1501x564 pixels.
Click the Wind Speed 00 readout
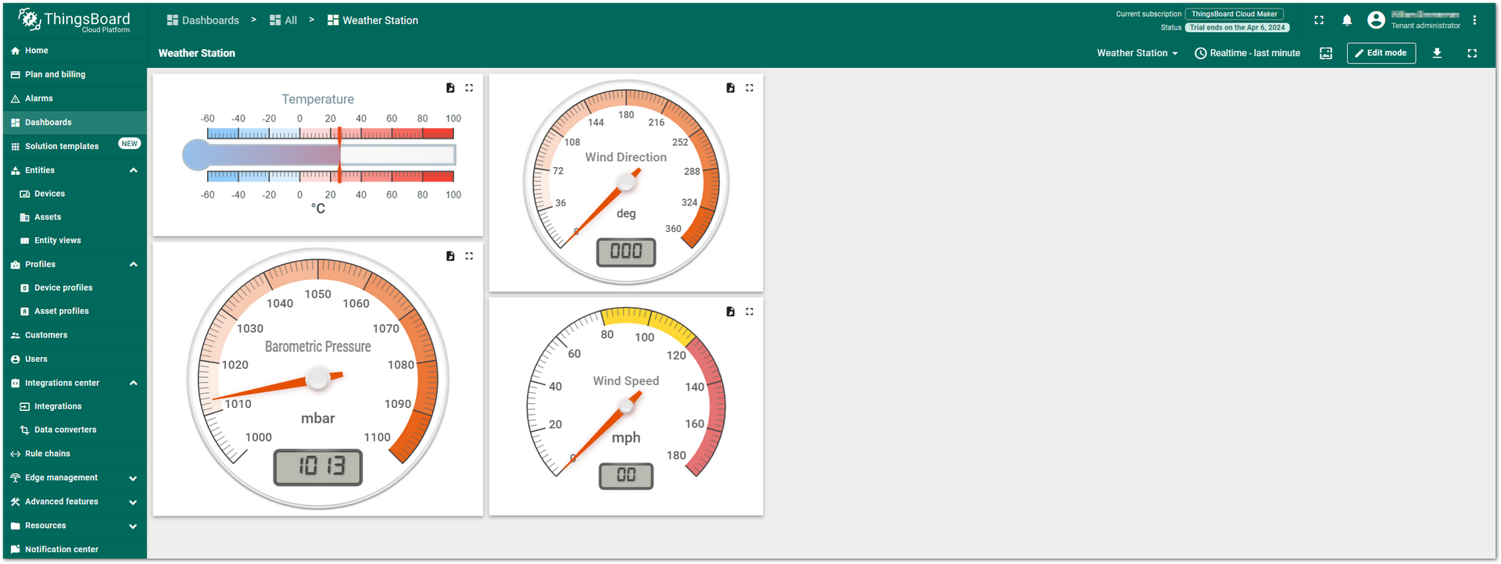coord(626,476)
